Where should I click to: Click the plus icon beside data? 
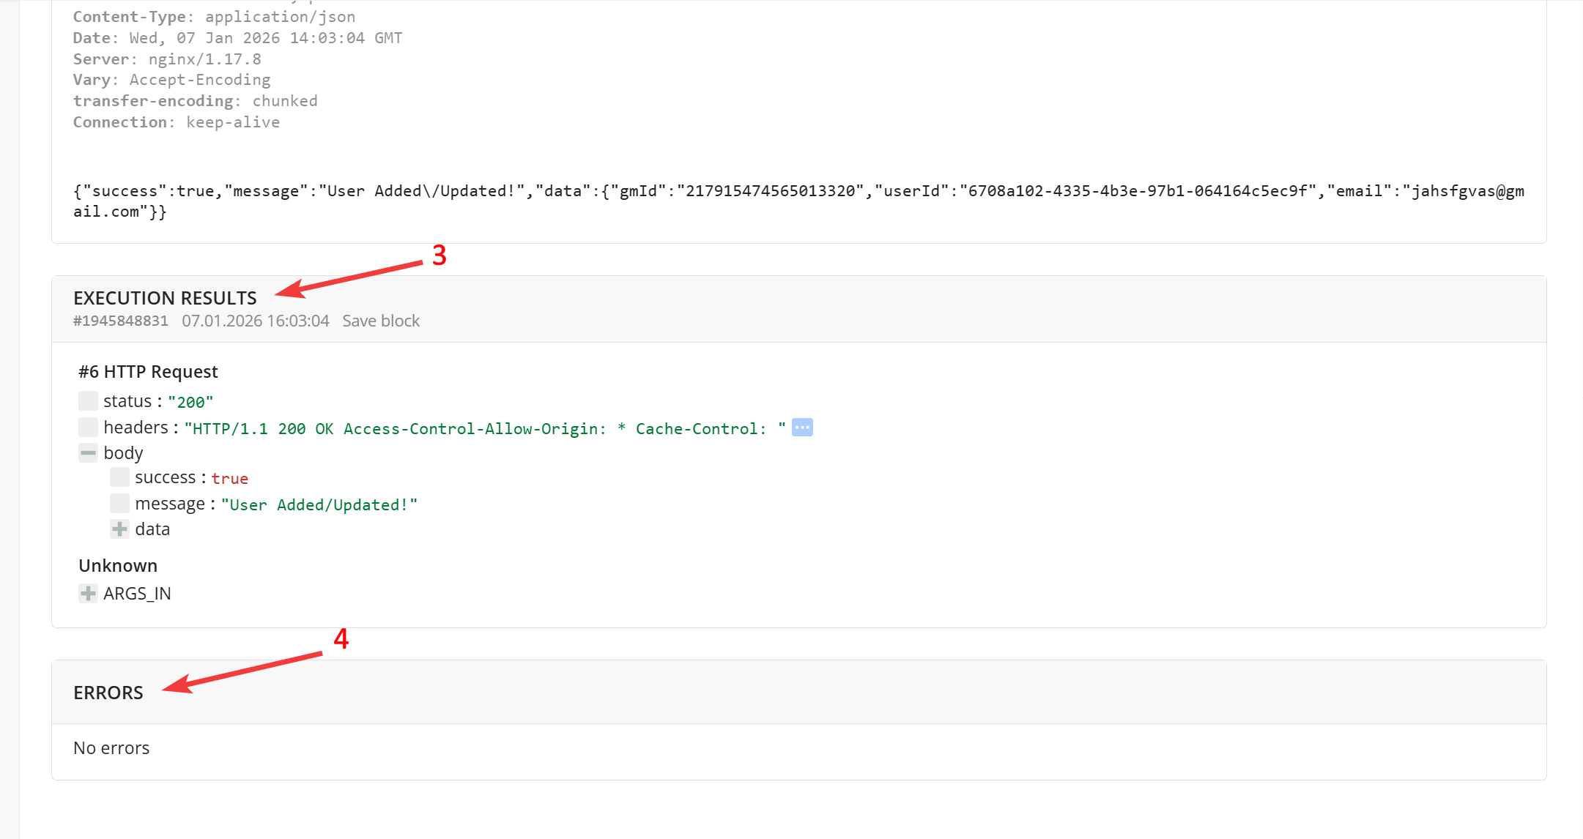[x=119, y=529]
